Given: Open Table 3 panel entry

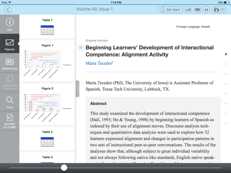Looking at the screenshot, I should pos(47,158).
